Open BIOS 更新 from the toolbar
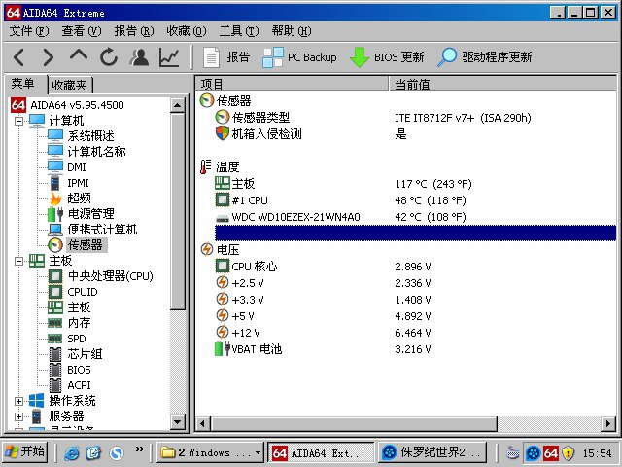Image resolution: width=622 pixels, height=467 pixels. click(x=387, y=57)
